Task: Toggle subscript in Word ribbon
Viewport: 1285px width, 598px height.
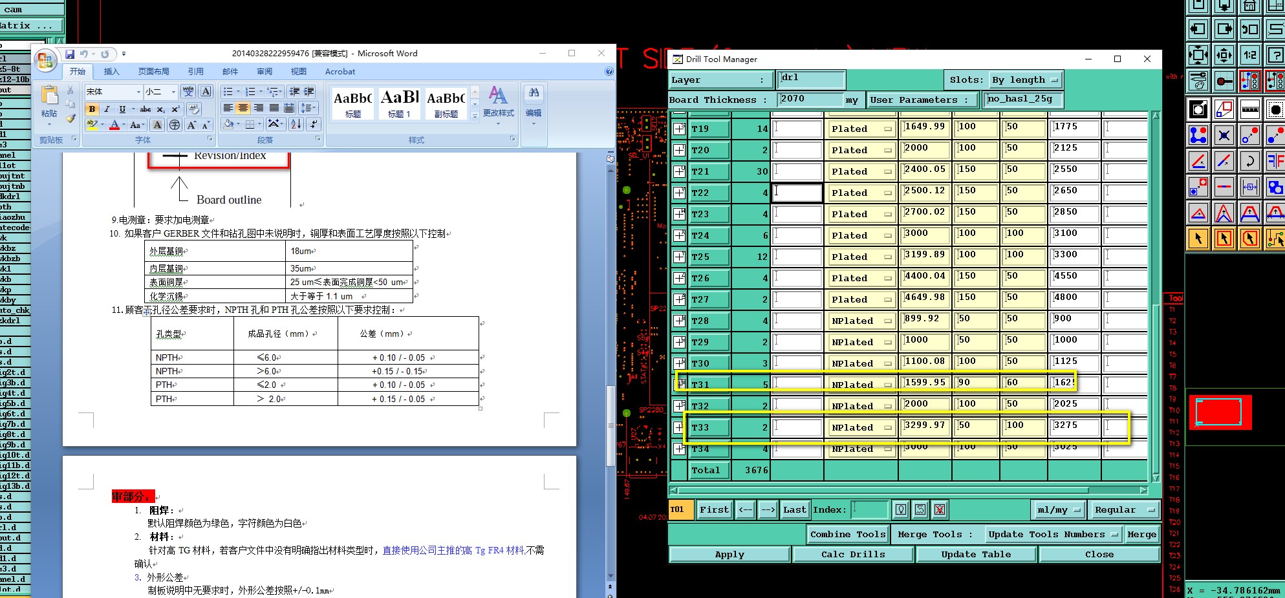Action: (160, 109)
